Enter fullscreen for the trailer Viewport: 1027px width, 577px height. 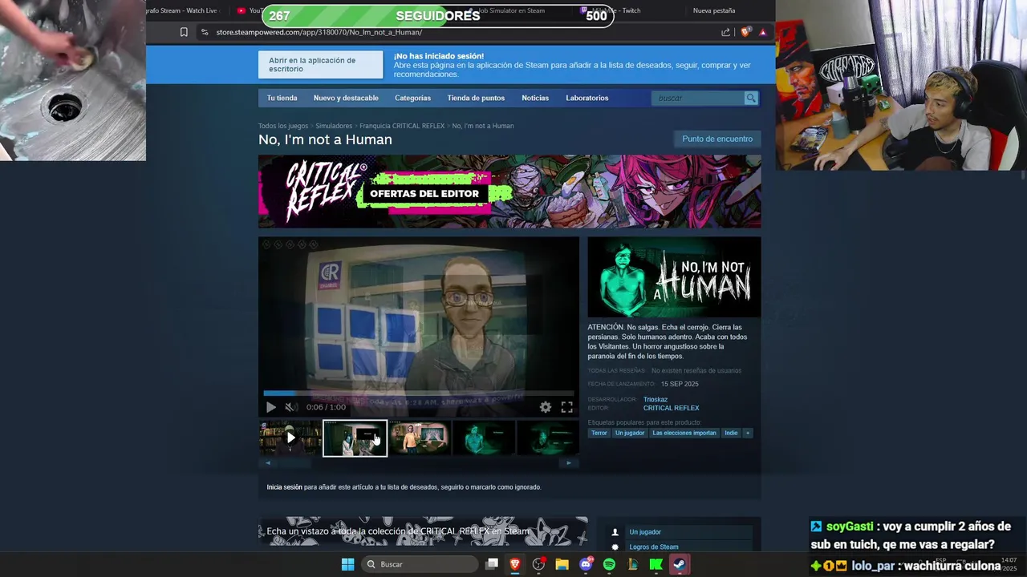pos(566,407)
